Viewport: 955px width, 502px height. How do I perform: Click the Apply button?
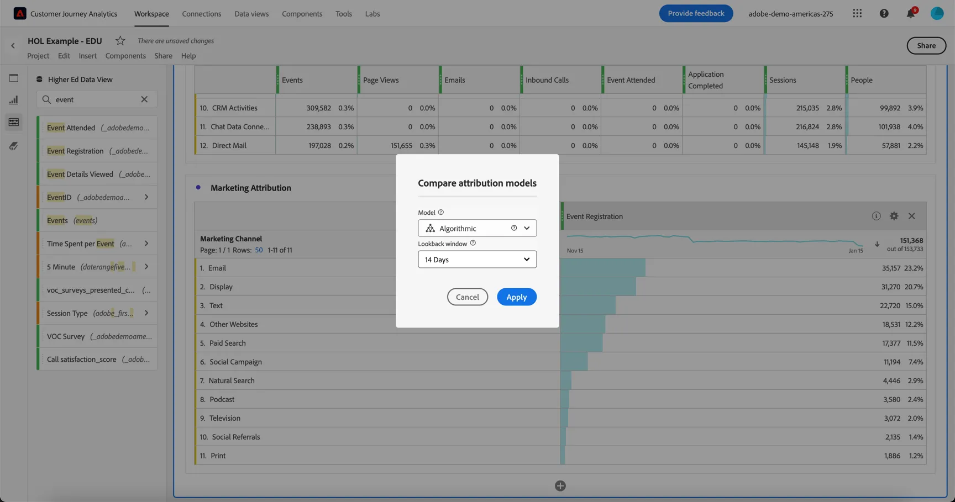pyautogui.click(x=516, y=297)
